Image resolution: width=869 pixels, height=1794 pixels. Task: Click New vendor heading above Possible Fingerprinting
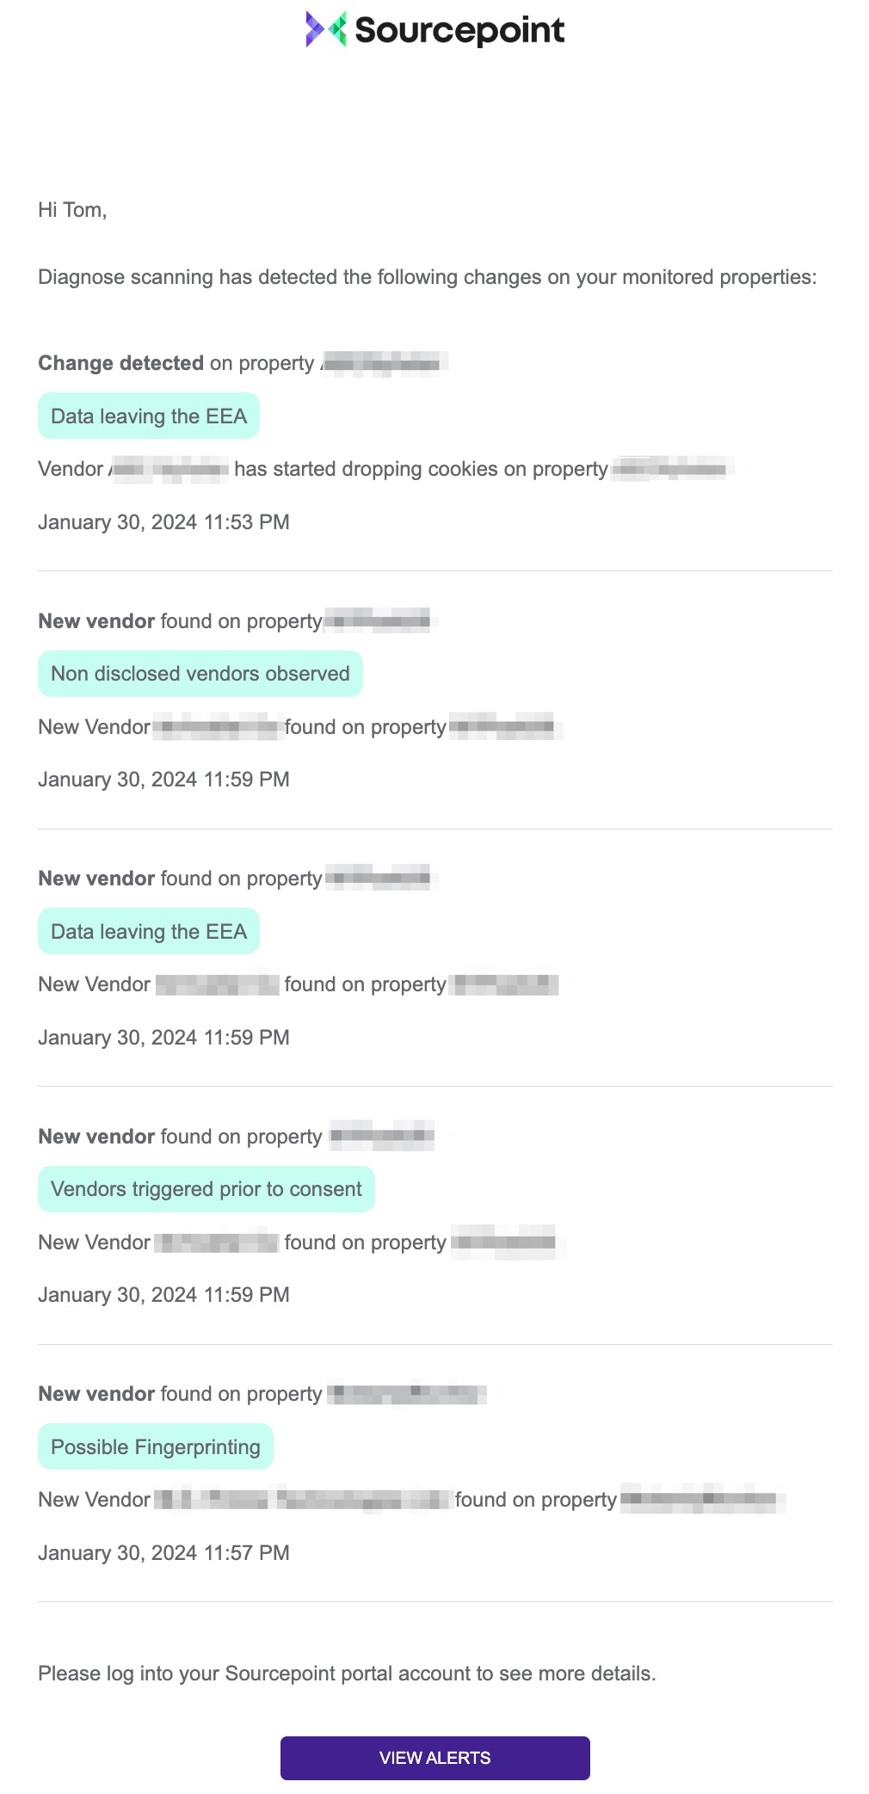[96, 1394]
